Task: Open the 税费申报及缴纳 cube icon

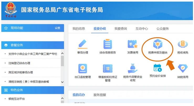Action: 158,44
